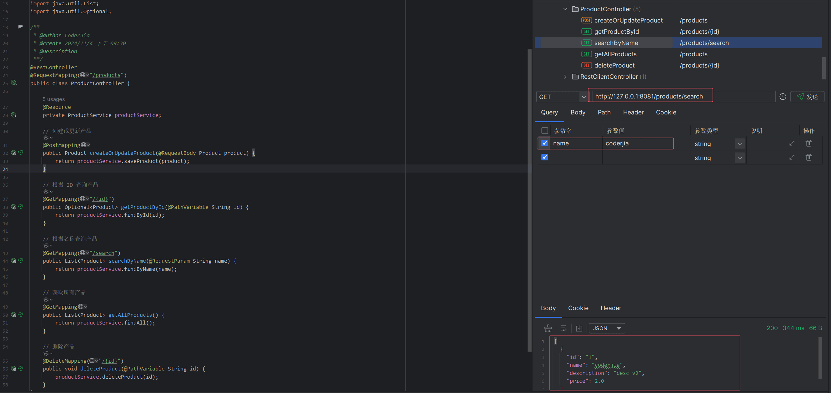Viewport: 831px width, 393px height.
Task: Expand the RestClientController folder
Action: 565,77
